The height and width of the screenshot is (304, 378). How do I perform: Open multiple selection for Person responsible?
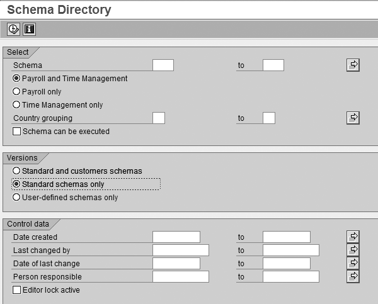[353, 276]
